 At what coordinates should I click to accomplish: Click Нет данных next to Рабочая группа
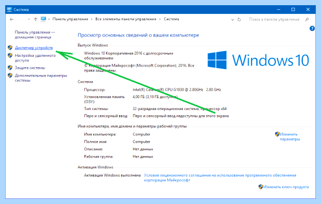(x=143, y=157)
